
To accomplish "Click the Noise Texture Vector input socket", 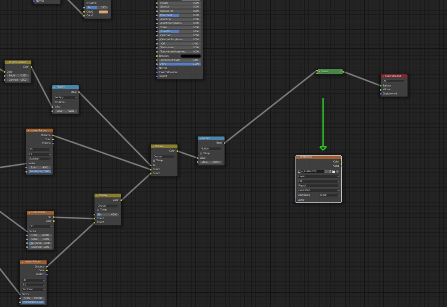I will [27, 231].
